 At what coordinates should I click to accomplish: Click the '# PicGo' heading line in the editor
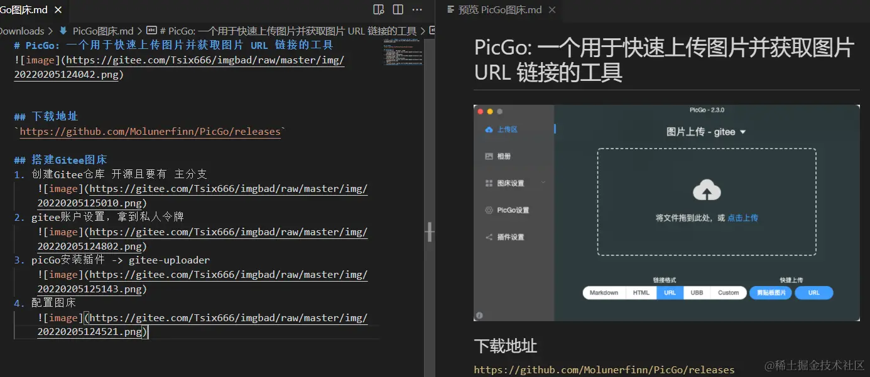tap(173, 45)
